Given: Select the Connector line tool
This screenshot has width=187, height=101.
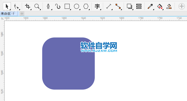Looking at the screenshot, I should 118,6.
